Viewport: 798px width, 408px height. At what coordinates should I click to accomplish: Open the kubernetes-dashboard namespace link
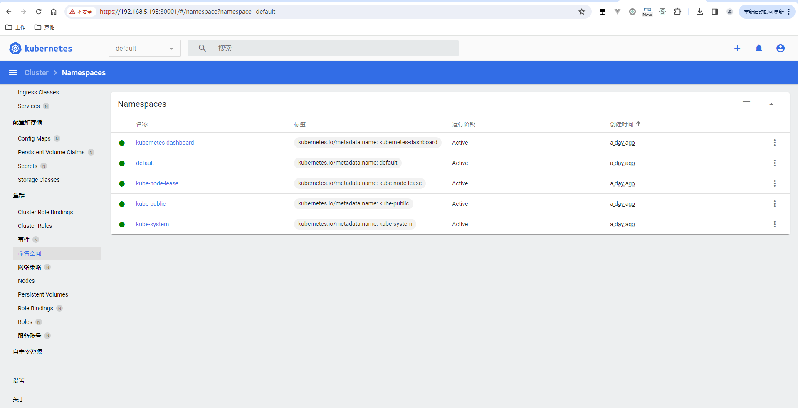pos(165,143)
